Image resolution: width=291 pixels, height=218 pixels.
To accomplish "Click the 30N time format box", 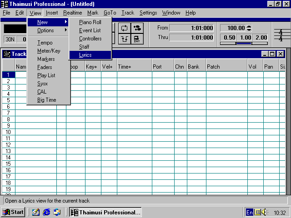I will tap(10, 40).
